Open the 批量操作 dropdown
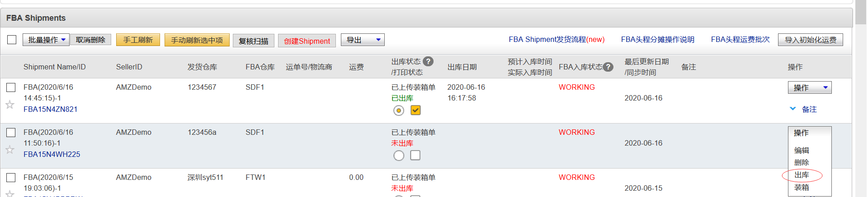Viewport: 868px width, 197px height. click(x=46, y=40)
